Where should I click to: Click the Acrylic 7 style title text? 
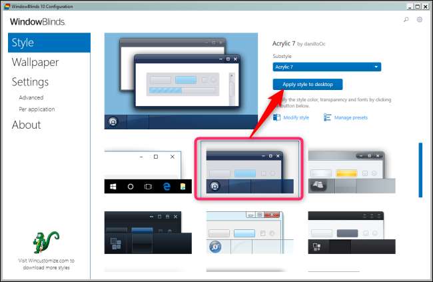pos(284,43)
